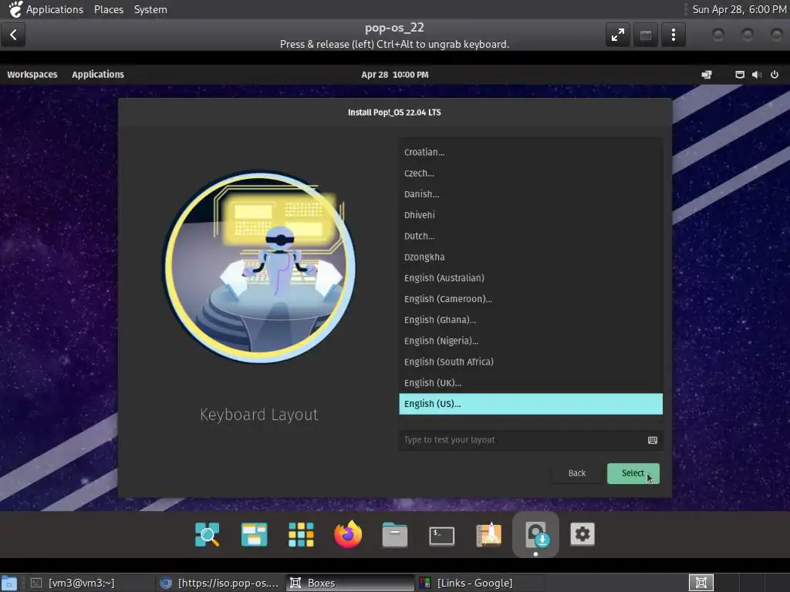This screenshot has height=592, width=790.
Task: Toggle fullscreen in Boxes header
Action: coord(618,35)
